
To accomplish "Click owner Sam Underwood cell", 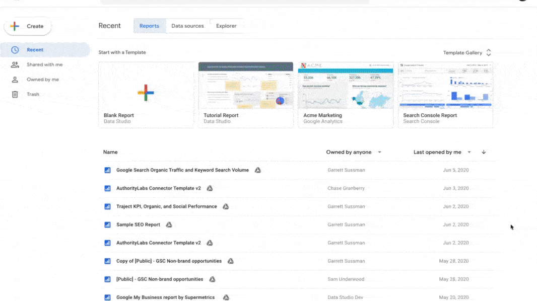I will coord(346,279).
